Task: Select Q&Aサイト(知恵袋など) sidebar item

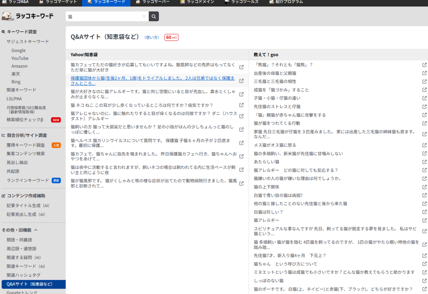Action: coord(34,284)
